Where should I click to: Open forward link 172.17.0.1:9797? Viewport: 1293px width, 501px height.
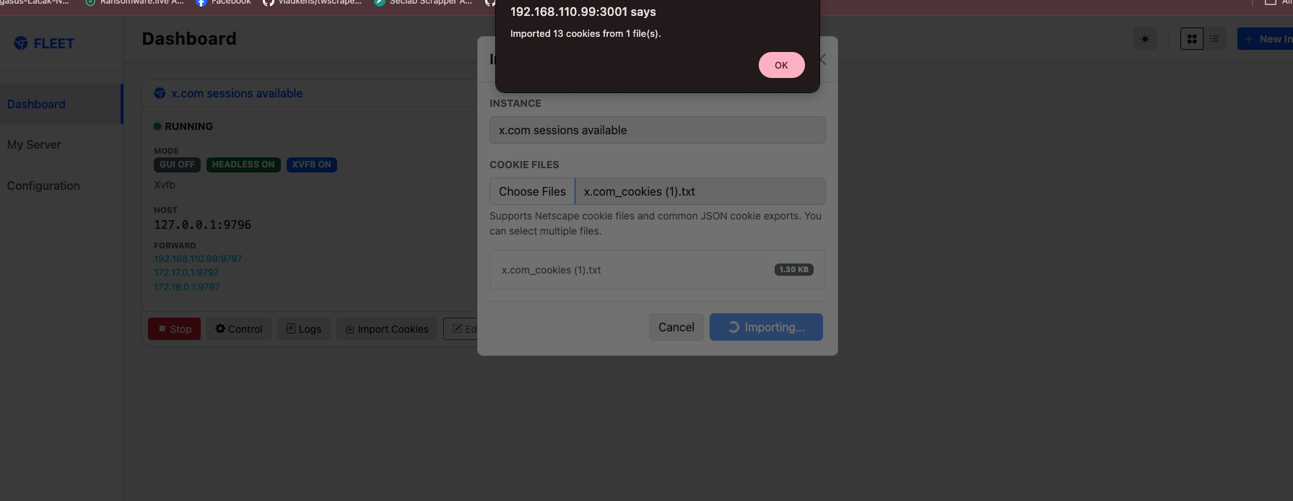(186, 272)
